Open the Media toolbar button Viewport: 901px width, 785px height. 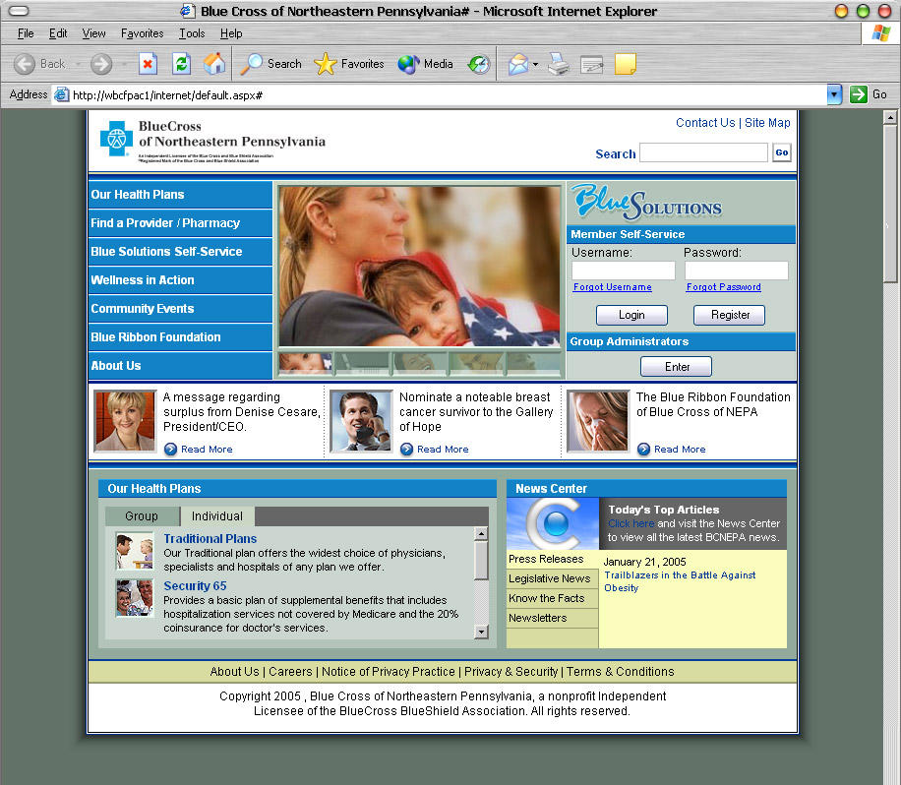click(425, 64)
